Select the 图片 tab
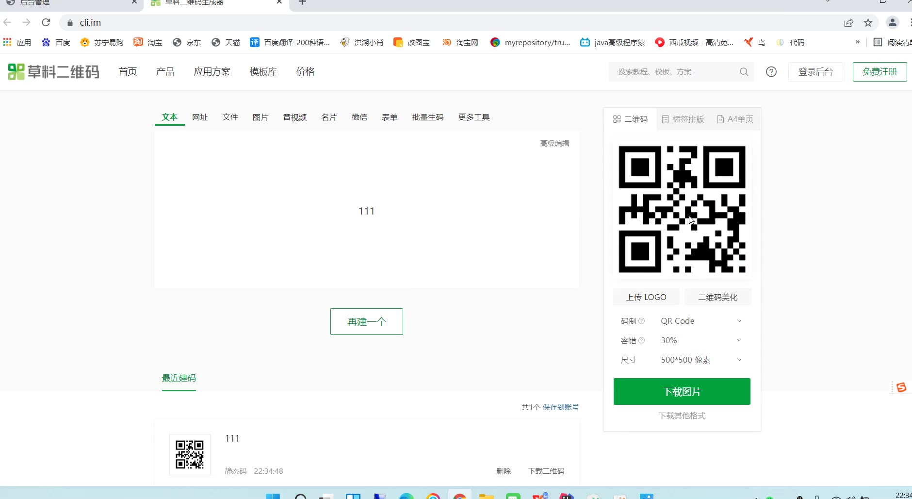This screenshot has width=912, height=499. pyautogui.click(x=261, y=117)
